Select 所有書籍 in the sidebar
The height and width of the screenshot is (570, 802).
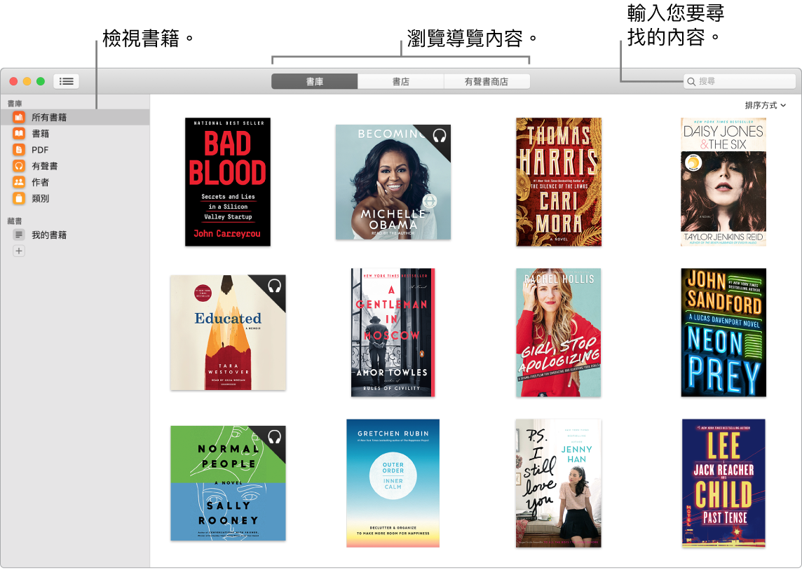[75, 118]
